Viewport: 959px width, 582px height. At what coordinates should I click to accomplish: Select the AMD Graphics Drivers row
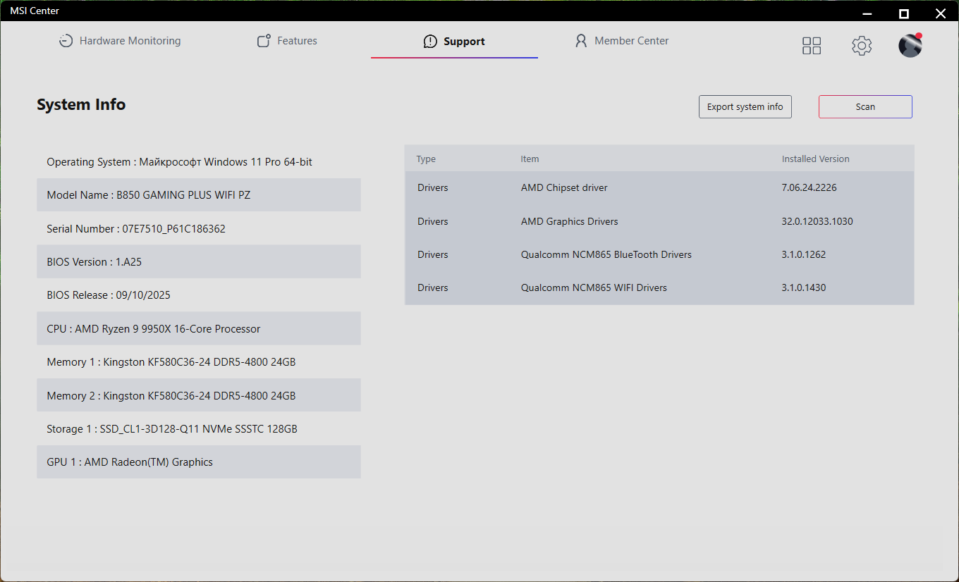point(659,221)
